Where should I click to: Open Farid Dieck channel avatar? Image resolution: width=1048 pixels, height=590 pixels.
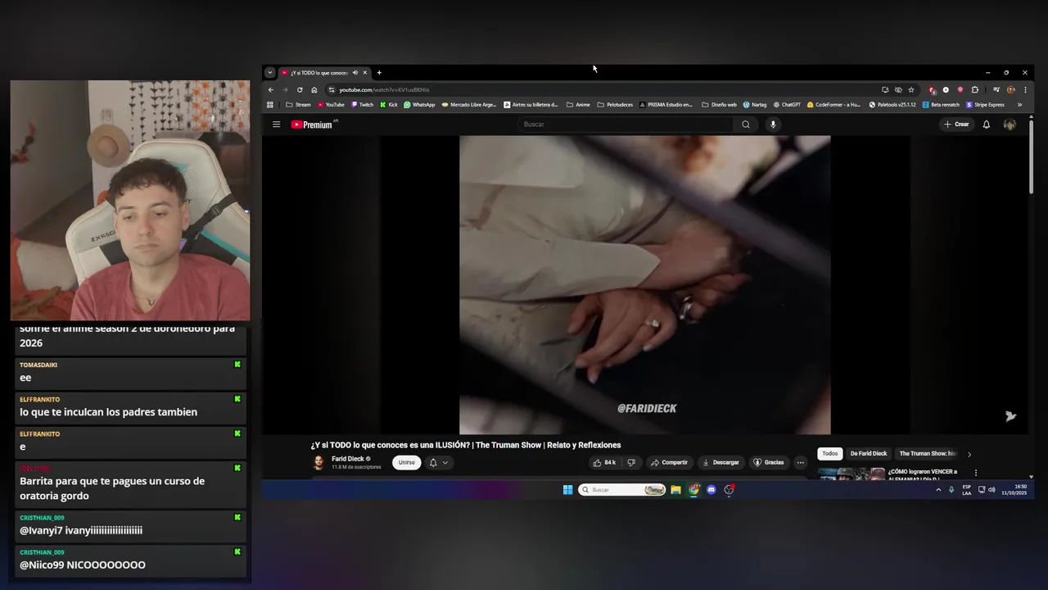(318, 463)
